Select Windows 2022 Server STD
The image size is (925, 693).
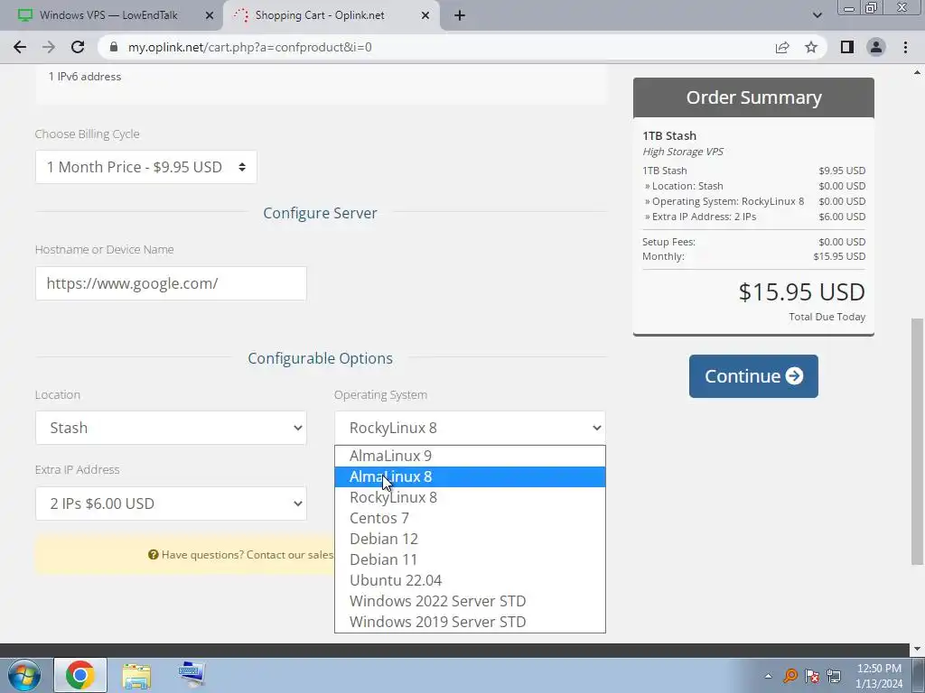470,601
